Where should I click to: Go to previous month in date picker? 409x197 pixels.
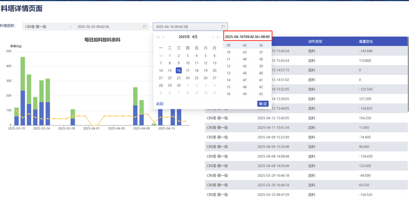coord(163,37)
